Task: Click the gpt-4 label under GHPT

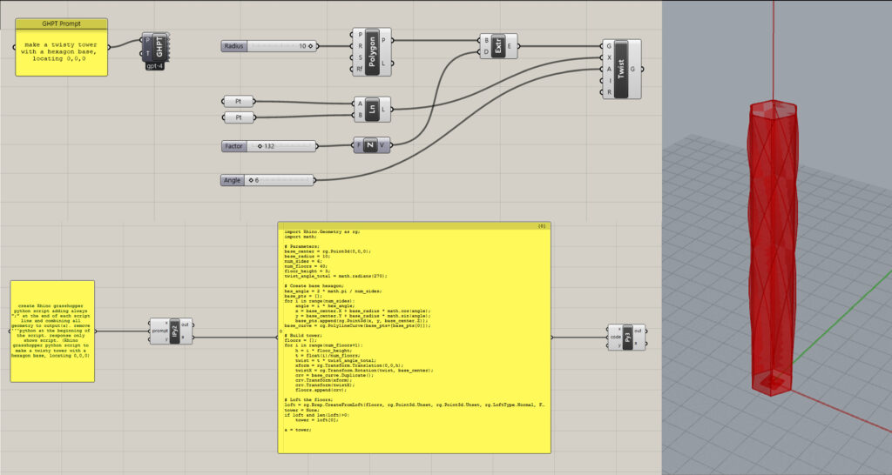Action: 157,66
